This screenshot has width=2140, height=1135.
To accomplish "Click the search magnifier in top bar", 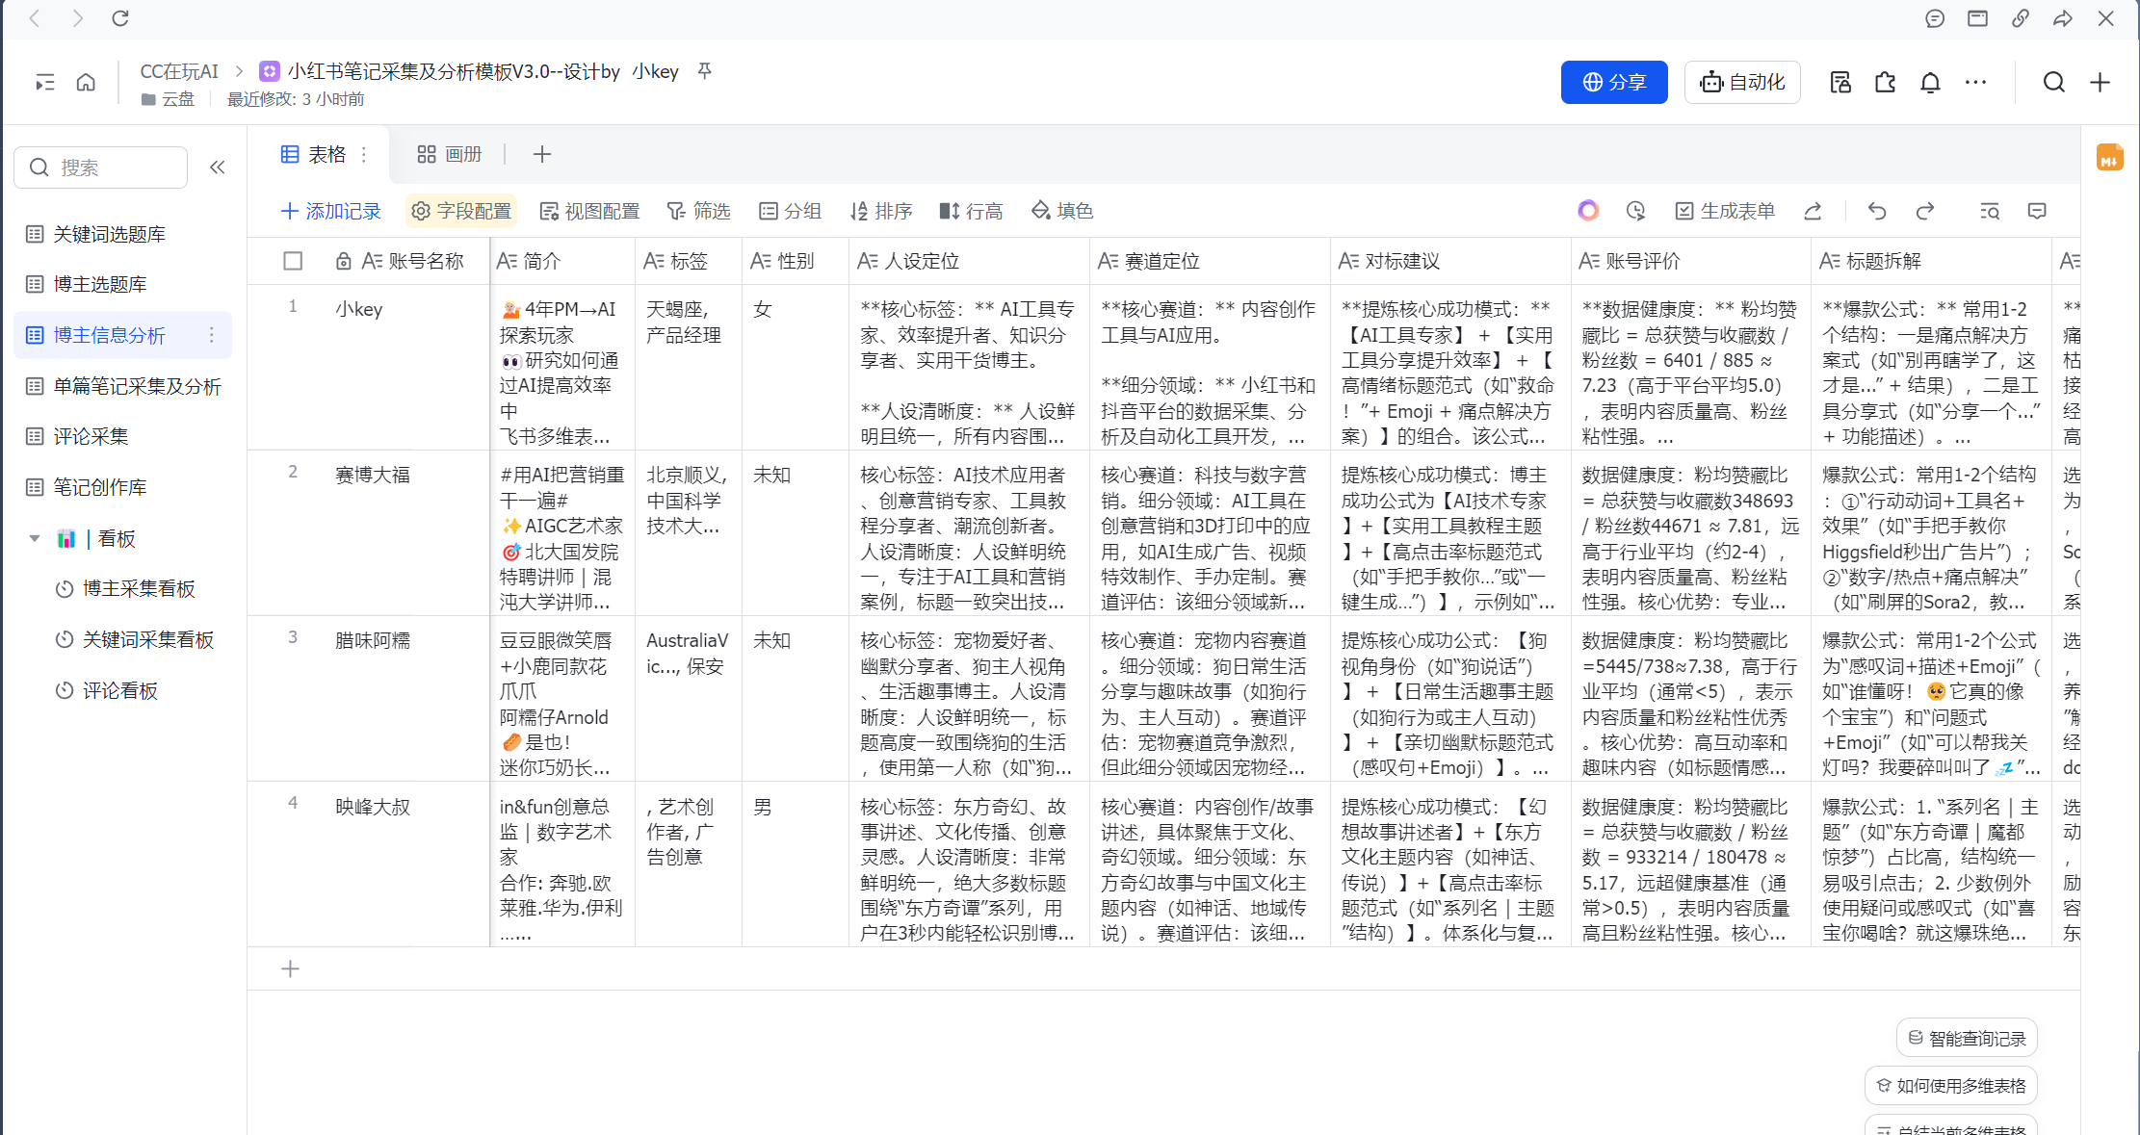I will (x=2053, y=83).
